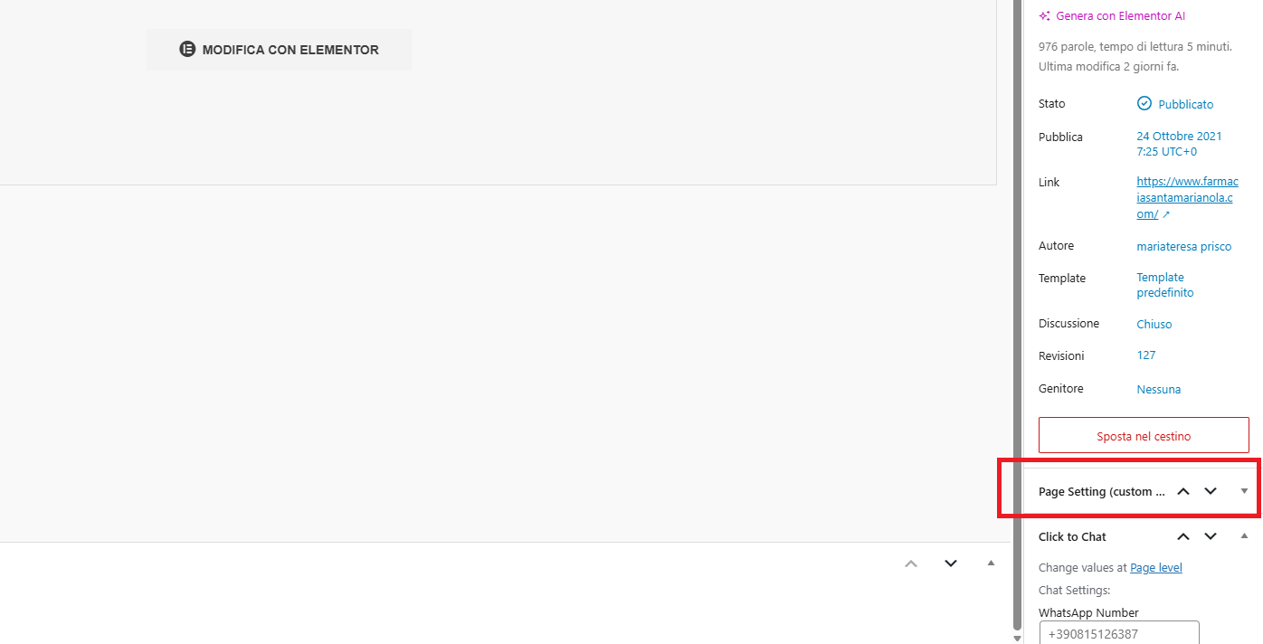Move the Click to Chat panel up
Viewport: 1263px width, 644px height.
tap(1183, 536)
